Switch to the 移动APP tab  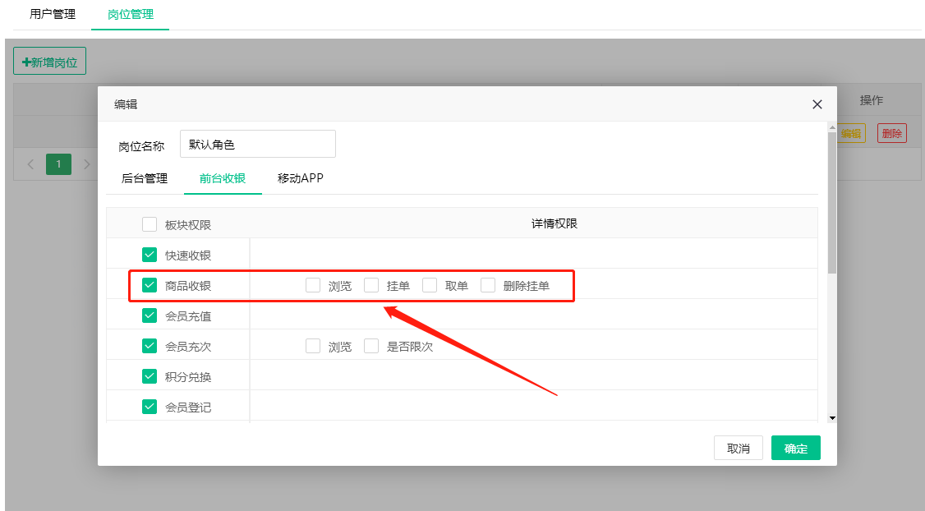point(300,178)
